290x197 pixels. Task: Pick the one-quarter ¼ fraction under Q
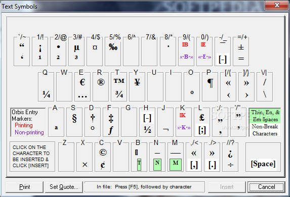click(x=46, y=94)
